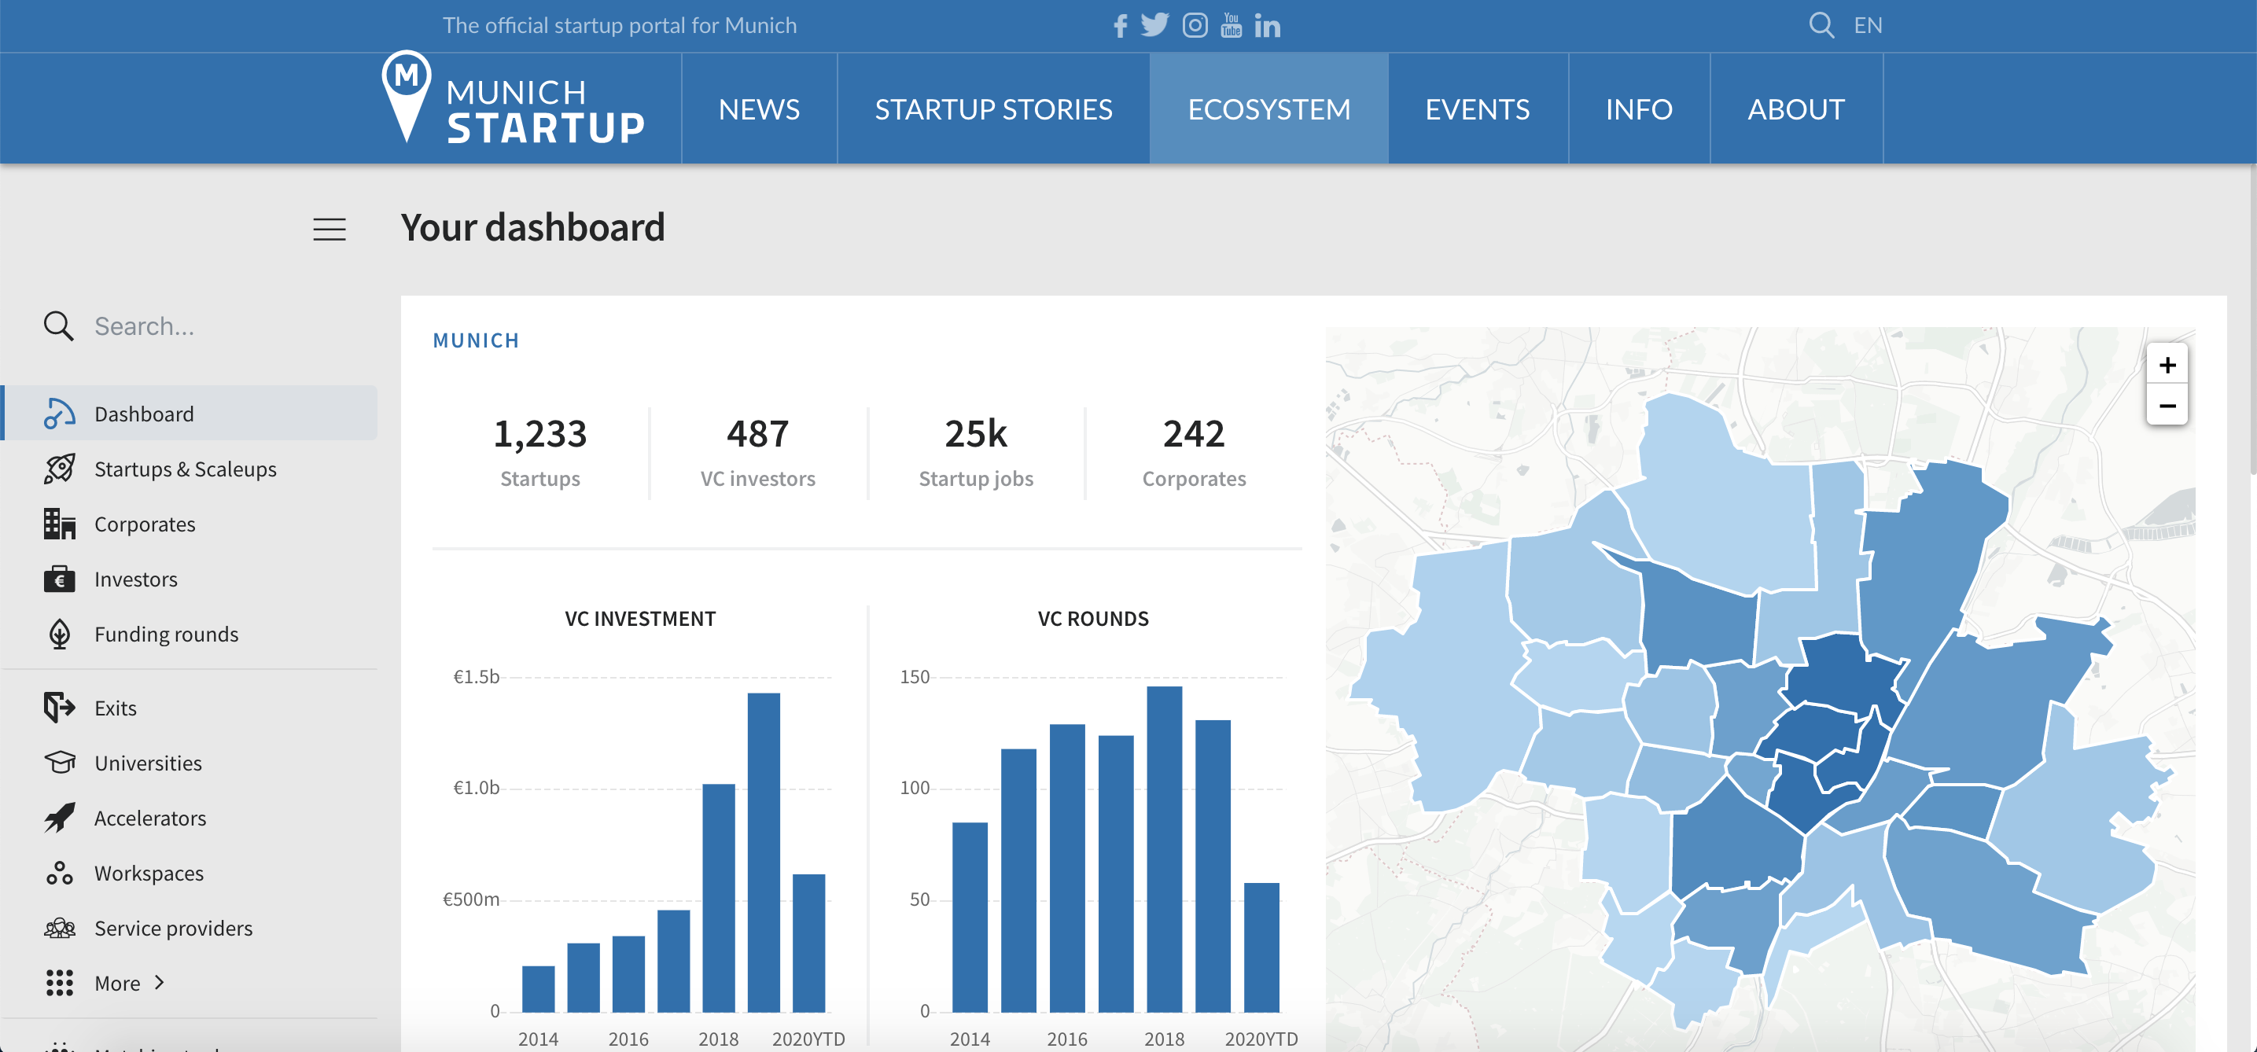
Task: Click the Corporates building icon
Action: [59, 524]
